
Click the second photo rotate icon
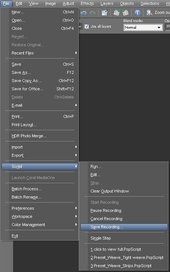point(126,12)
